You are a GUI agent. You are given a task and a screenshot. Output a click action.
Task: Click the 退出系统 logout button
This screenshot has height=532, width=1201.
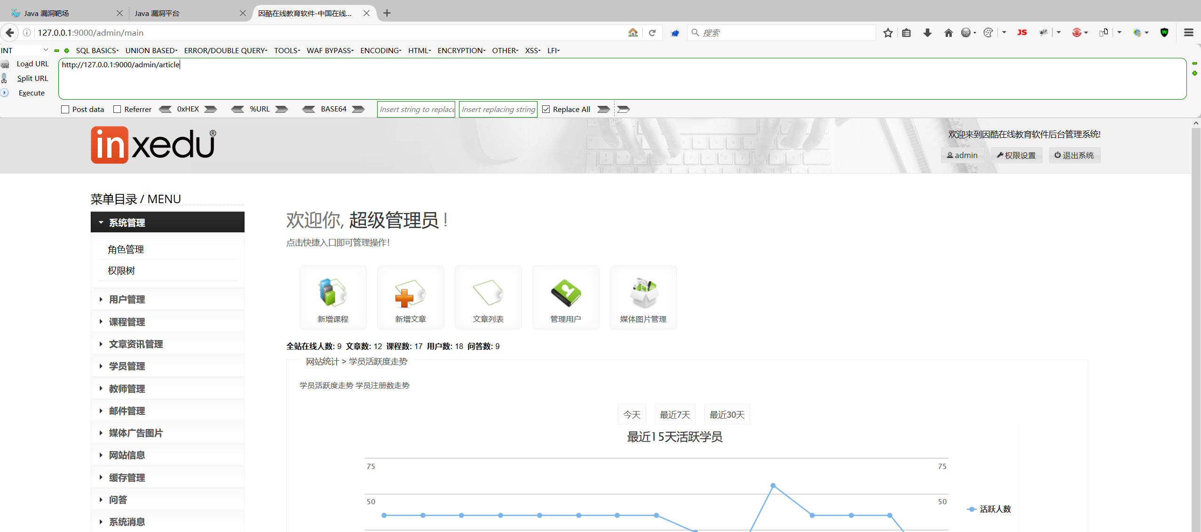[x=1074, y=155]
